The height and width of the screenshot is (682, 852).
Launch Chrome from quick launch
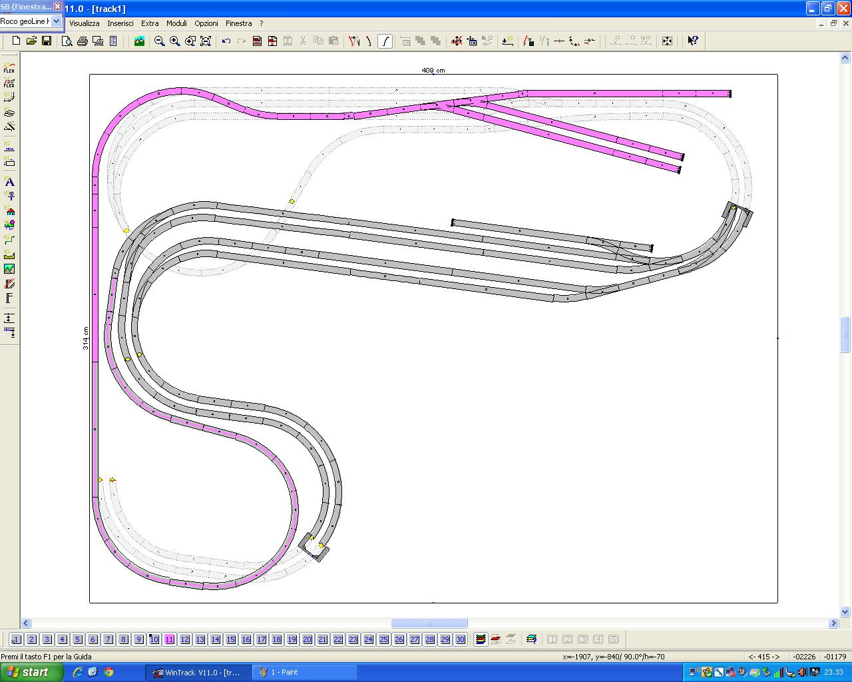108,672
